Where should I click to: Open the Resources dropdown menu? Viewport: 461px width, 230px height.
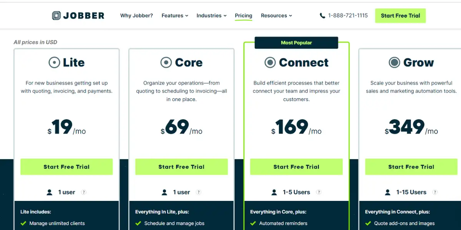tap(277, 16)
